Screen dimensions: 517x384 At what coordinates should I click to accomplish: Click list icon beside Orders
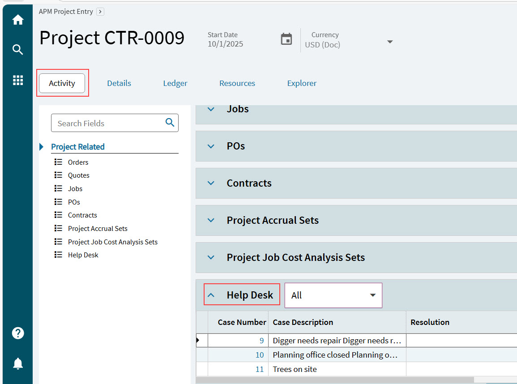(58, 162)
